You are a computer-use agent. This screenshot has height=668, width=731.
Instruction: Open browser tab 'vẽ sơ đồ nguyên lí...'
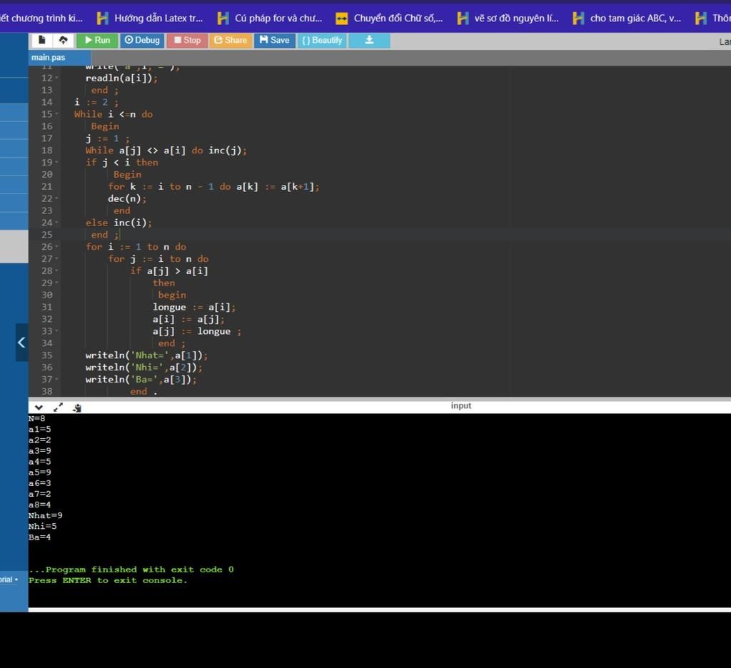[x=508, y=18]
